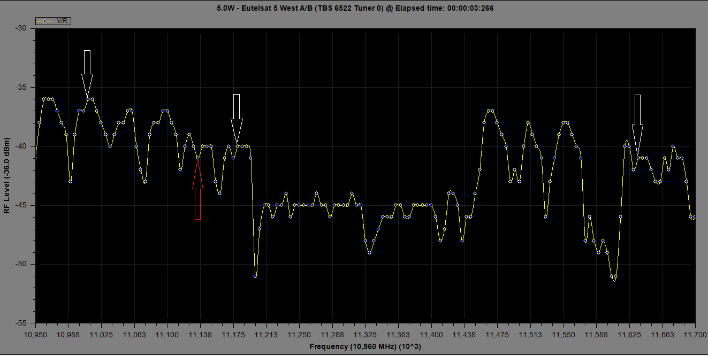
Task: Click the 11,063 frequency tick label
Action: tap(134, 334)
